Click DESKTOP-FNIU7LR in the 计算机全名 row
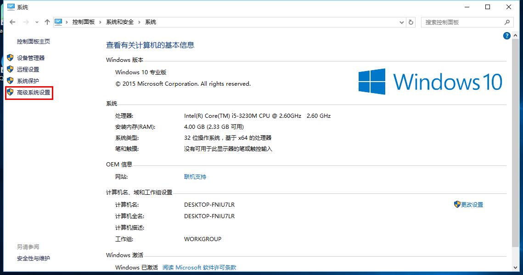523x275 pixels. click(x=209, y=216)
